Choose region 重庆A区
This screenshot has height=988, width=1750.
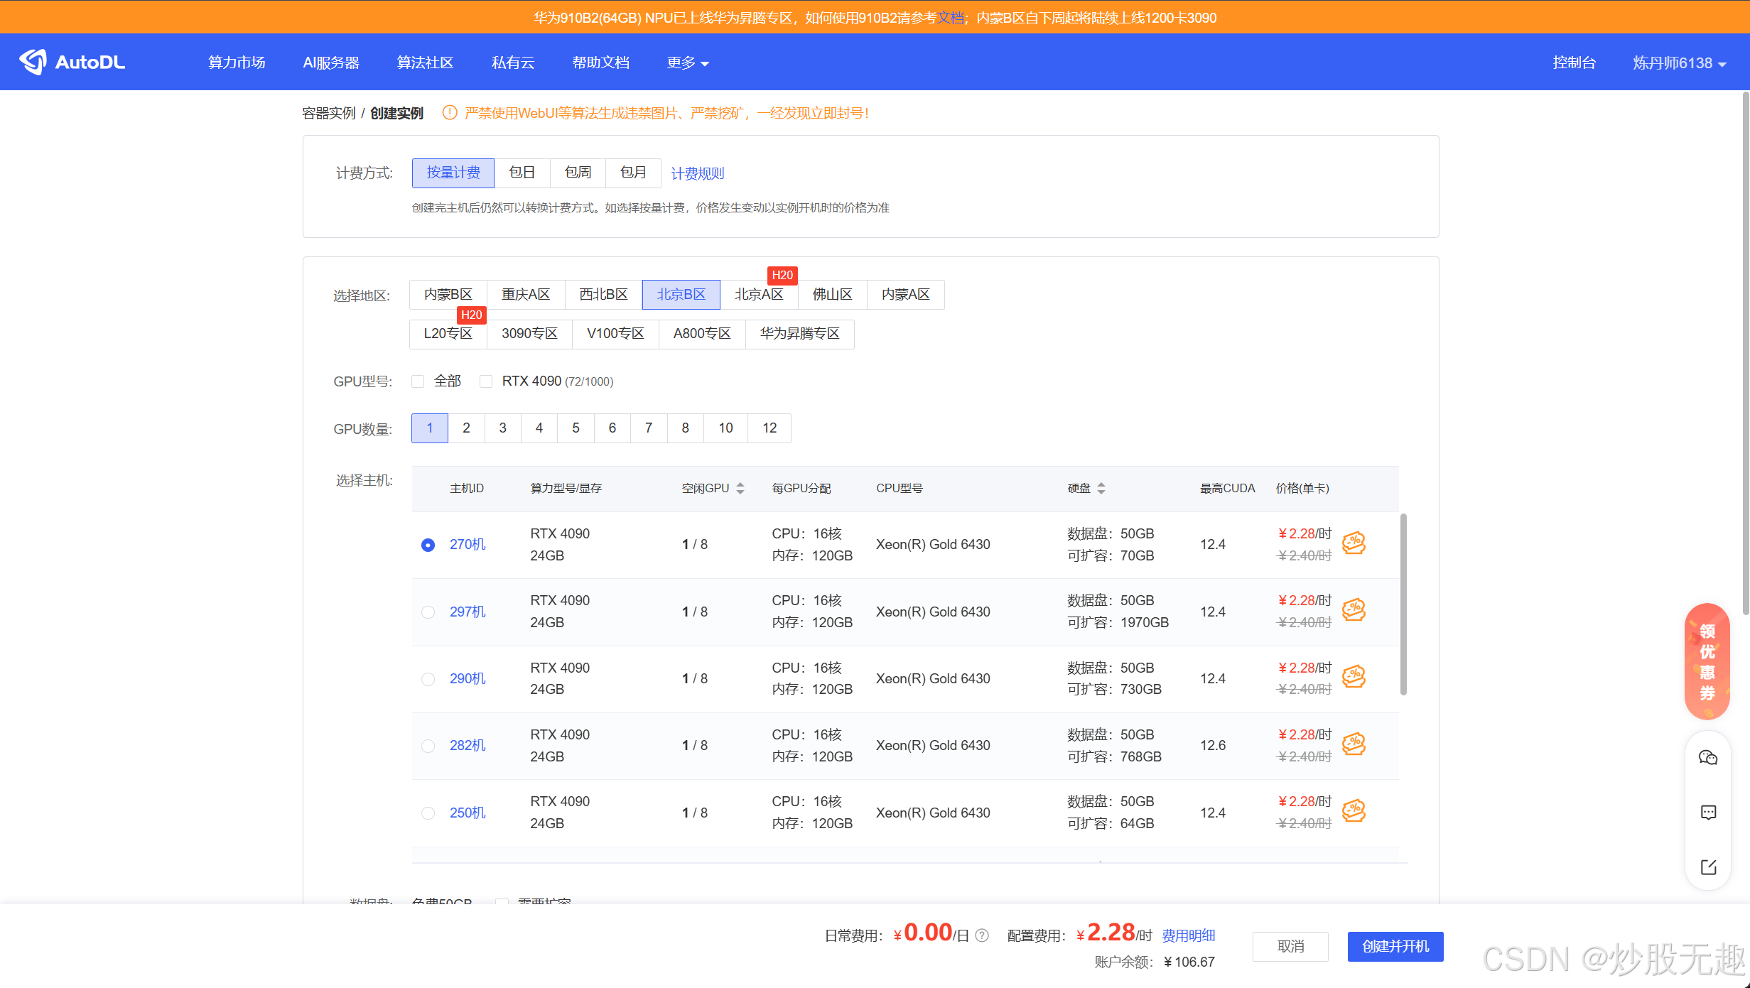click(x=526, y=294)
